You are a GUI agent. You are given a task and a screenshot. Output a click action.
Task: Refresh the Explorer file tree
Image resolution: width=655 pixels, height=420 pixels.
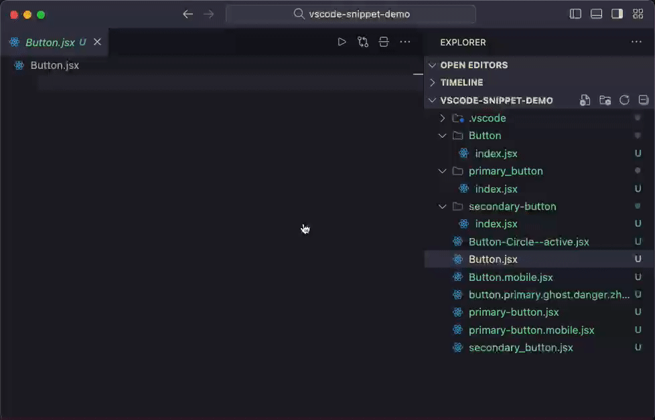tap(624, 100)
